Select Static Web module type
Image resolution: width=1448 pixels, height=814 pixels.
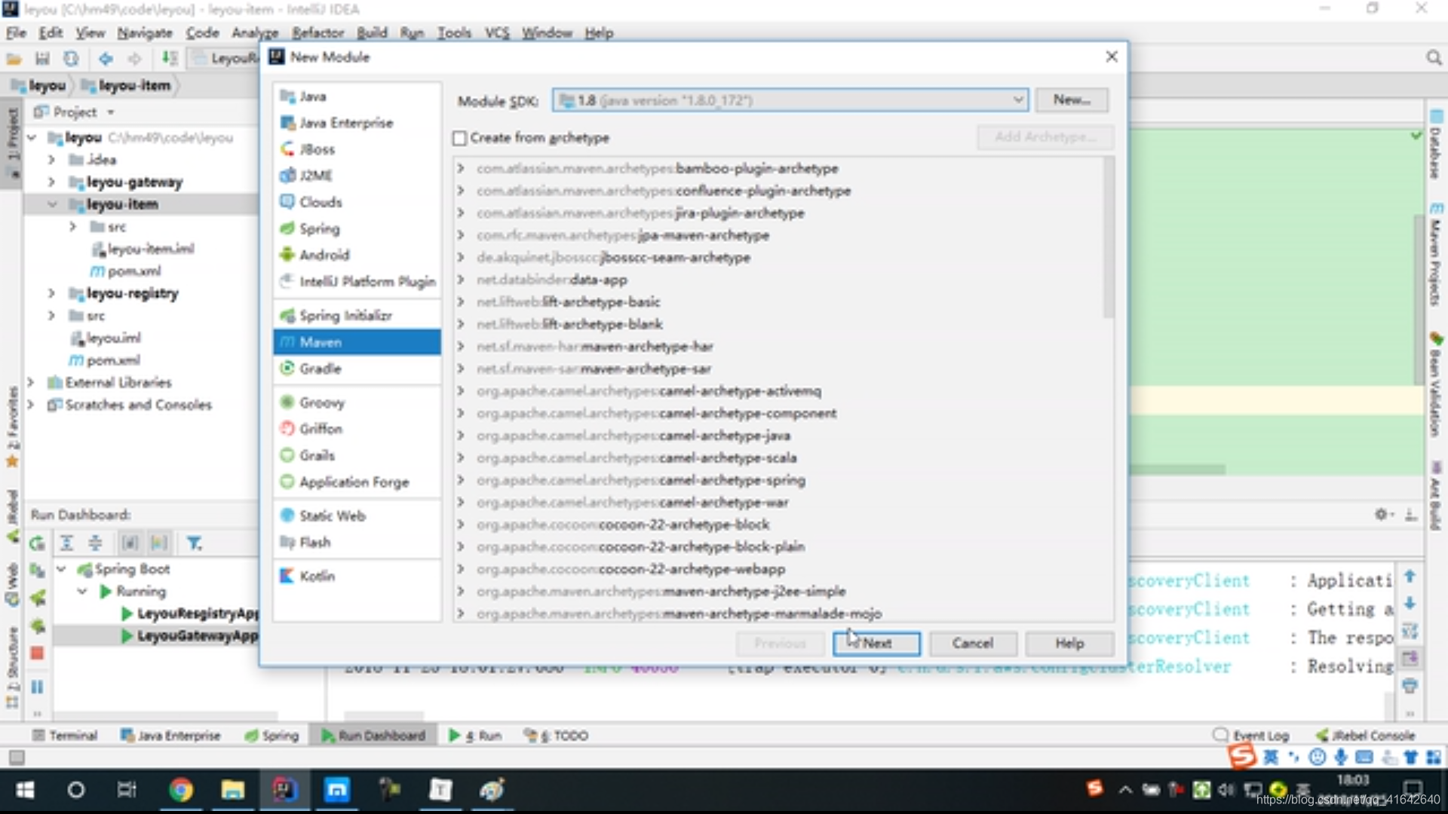pyautogui.click(x=356, y=516)
